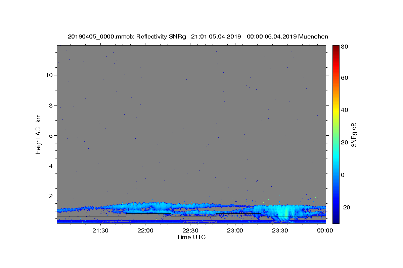
Task: Click the colorbar value 40
Action: [x=345, y=110]
